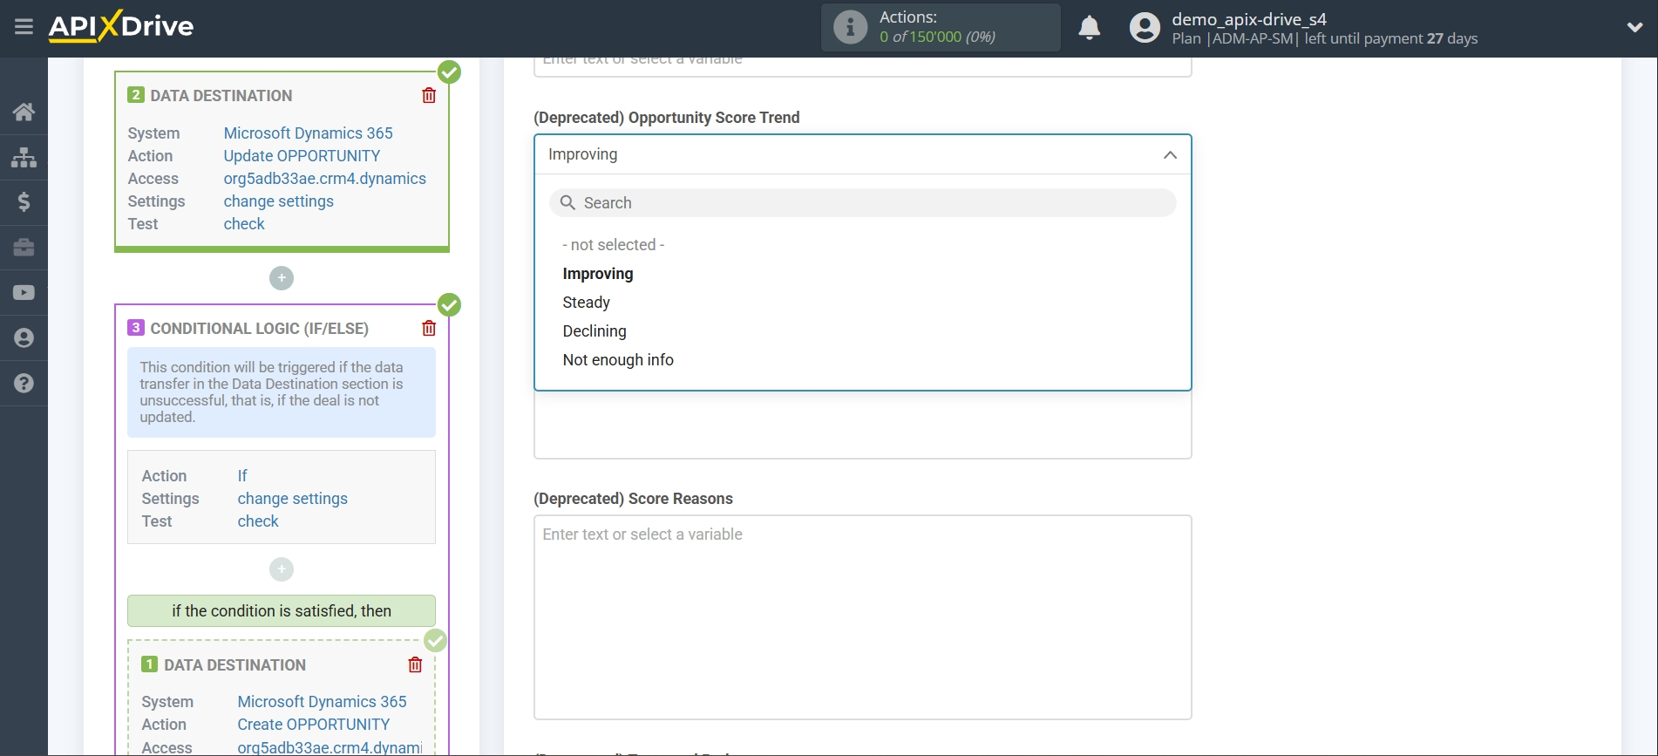Add a step after Data Destination 2

(282, 278)
